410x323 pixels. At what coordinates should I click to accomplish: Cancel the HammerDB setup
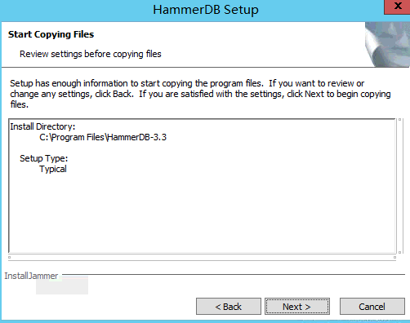click(372, 307)
